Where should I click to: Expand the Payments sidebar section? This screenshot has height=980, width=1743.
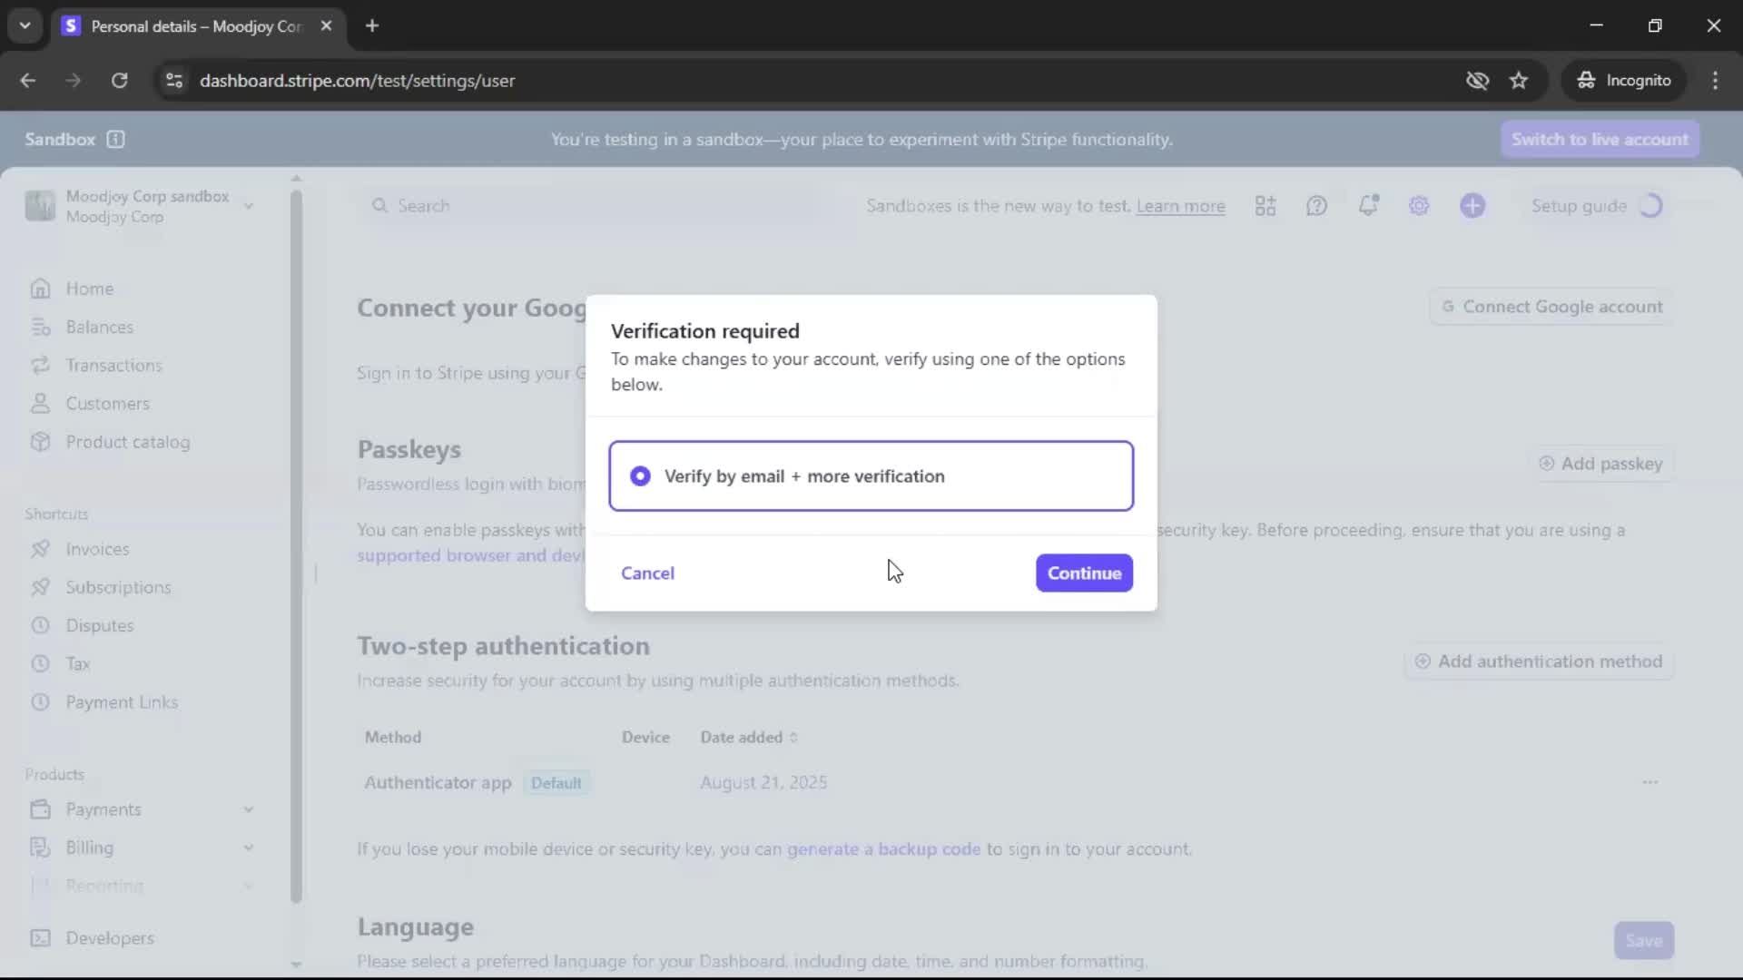248,809
